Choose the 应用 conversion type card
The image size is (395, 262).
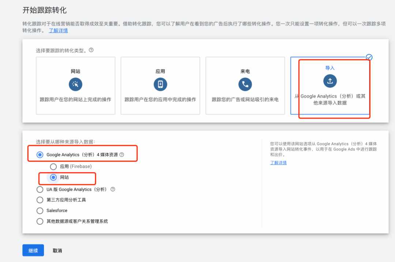point(160,85)
